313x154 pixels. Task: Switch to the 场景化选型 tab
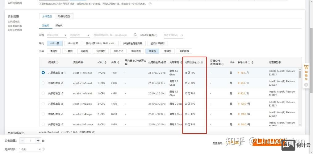64,16
